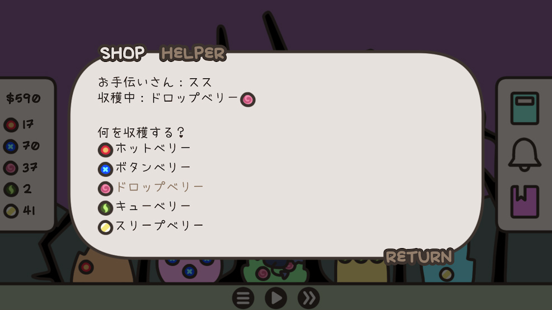Click the notification bell icon
The image size is (552, 310).
click(524, 155)
